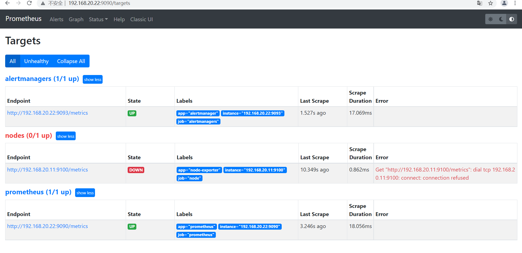Filter to Unhealthy targets
The image size is (522, 253).
click(36, 61)
